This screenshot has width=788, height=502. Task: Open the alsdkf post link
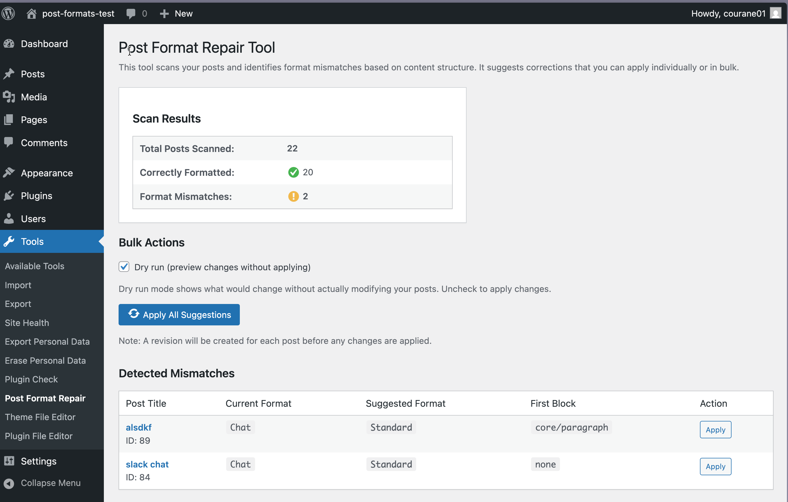pyautogui.click(x=138, y=427)
